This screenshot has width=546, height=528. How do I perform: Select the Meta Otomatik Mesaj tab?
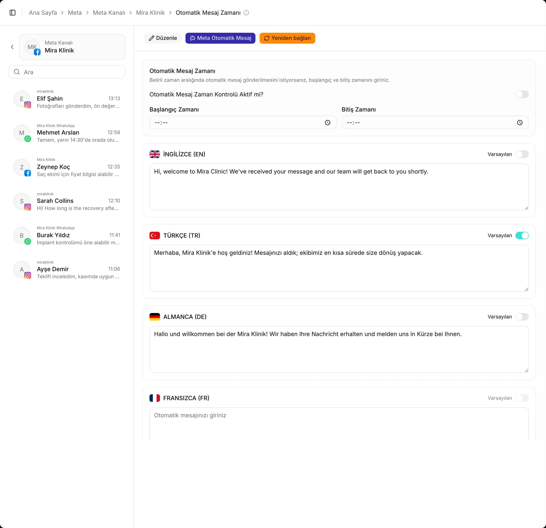(x=220, y=38)
